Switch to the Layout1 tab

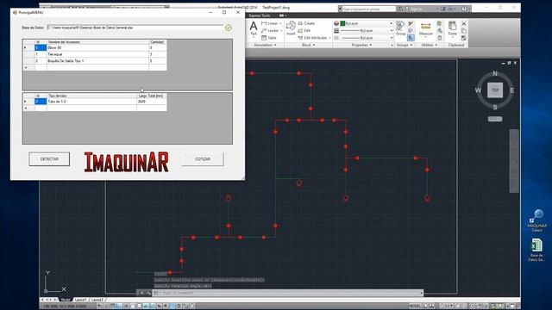80,300
